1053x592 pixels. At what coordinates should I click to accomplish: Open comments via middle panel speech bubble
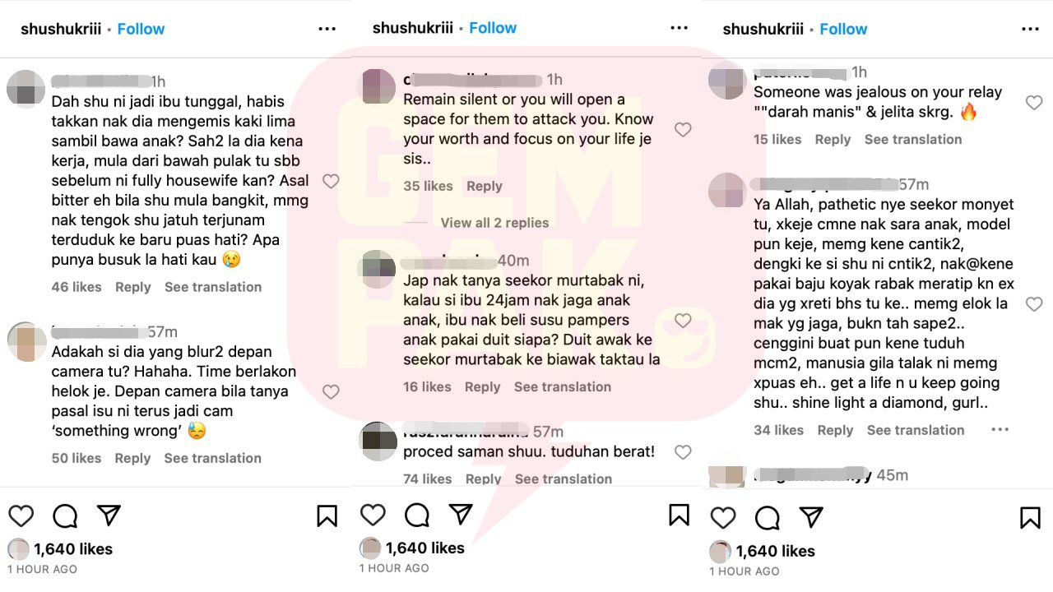pyautogui.click(x=417, y=515)
